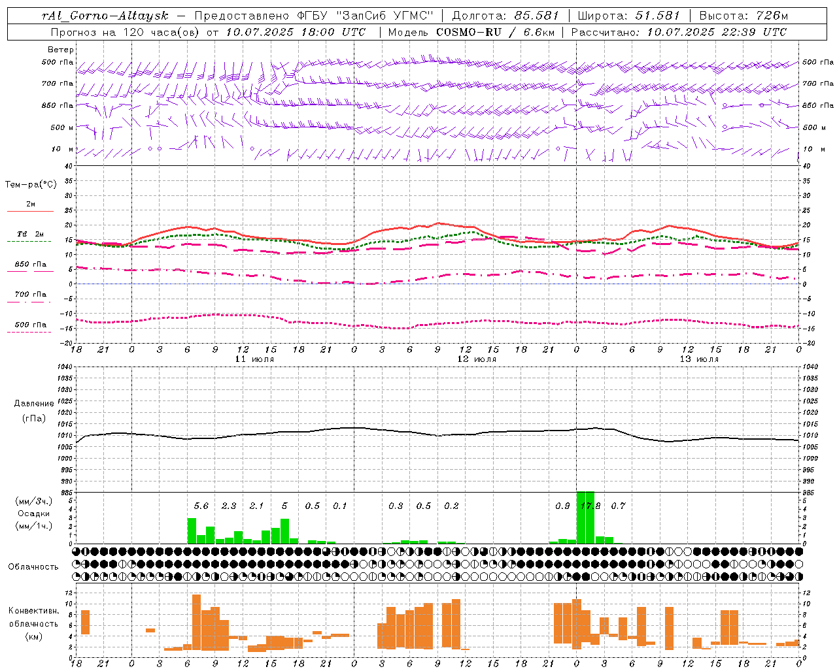
Task: Click the 5.6 precipitation total
Action: click(x=201, y=506)
